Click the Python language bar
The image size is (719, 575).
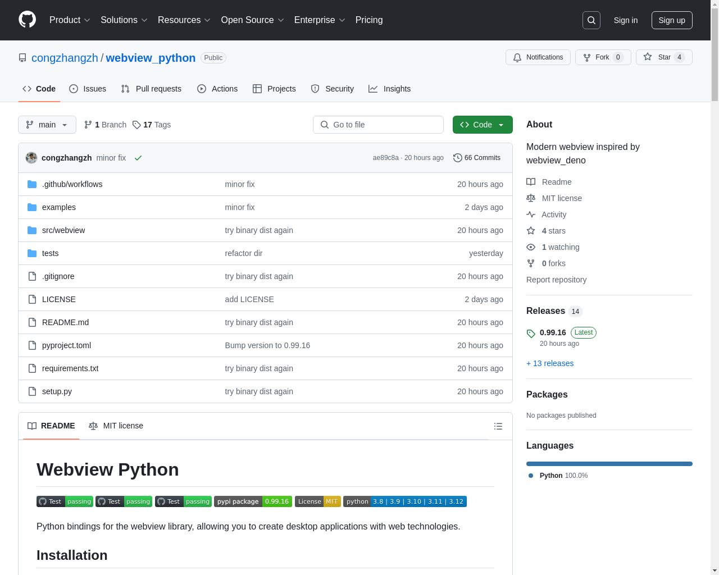(609, 464)
